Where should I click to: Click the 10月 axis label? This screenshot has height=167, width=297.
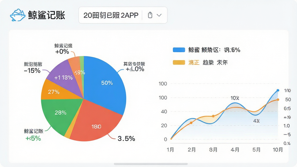(278, 150)
